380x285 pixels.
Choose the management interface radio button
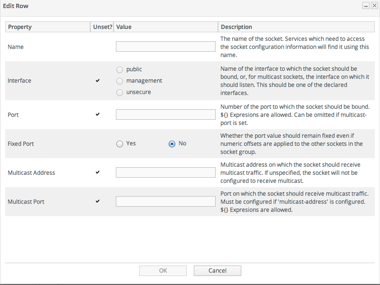pos(120,81)
